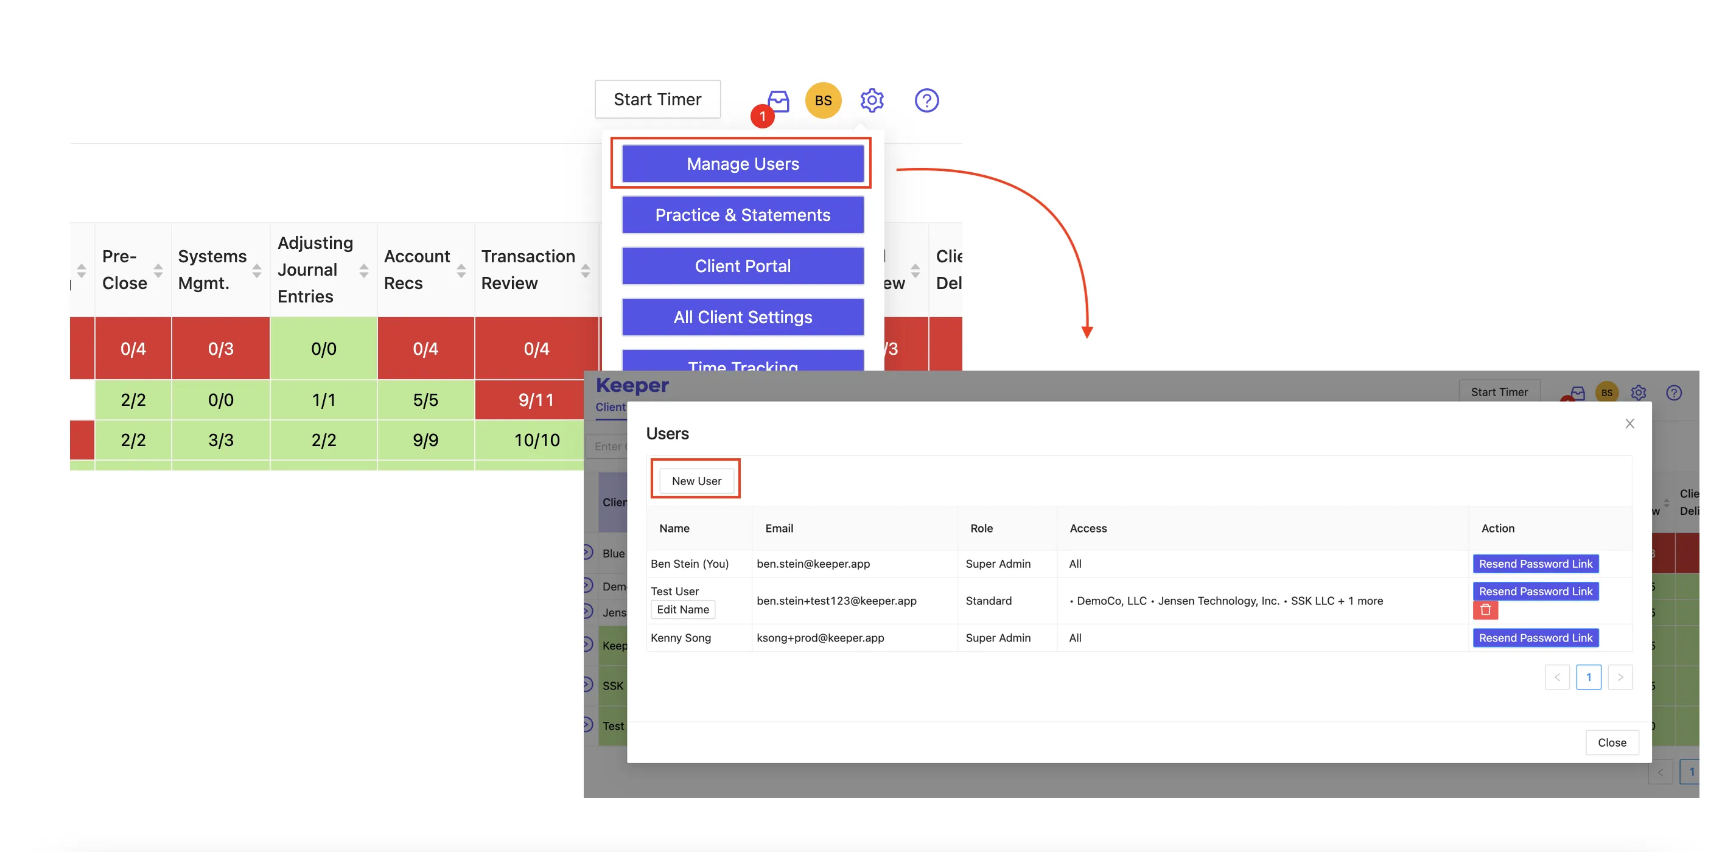Go to previous page in Users pagination

click(x=1557, y=677)
